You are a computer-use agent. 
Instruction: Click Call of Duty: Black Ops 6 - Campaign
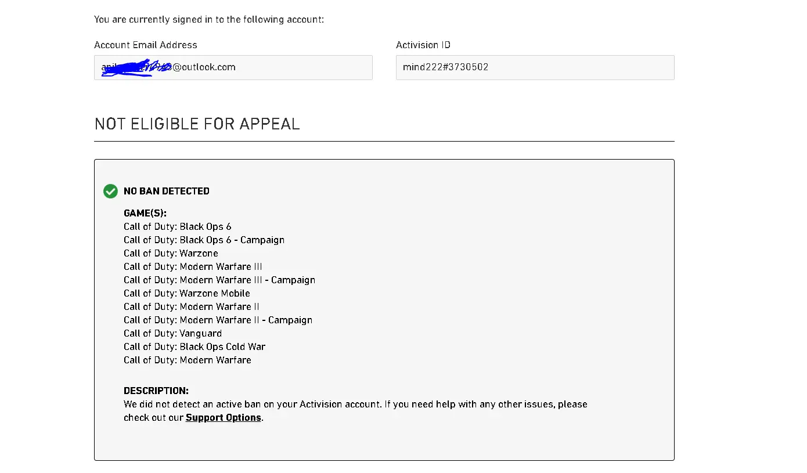pos(204,240)
